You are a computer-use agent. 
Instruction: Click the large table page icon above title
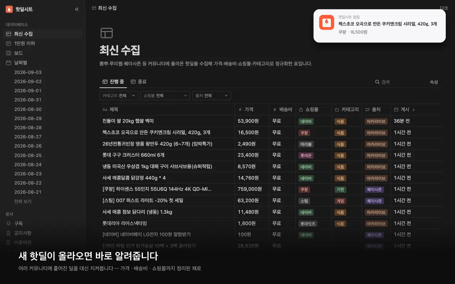(x=107, y=33)
